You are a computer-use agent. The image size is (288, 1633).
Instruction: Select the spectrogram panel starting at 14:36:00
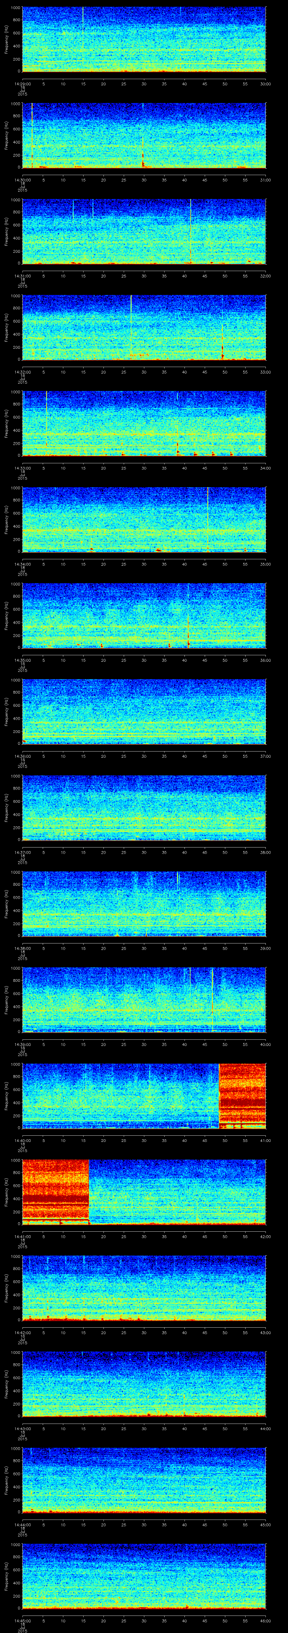pyautogui.click(x=144, y=711)
